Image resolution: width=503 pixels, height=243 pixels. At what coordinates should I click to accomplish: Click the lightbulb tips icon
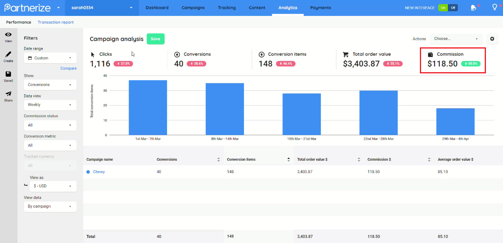pos(494,7)
